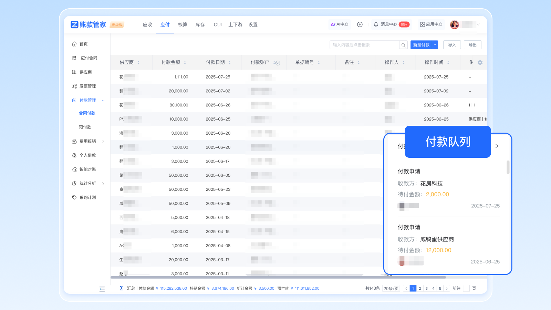The image size is (551, 310).
Task: Collapse sidebar using the bottom menu icon
Action: [102, 289]
